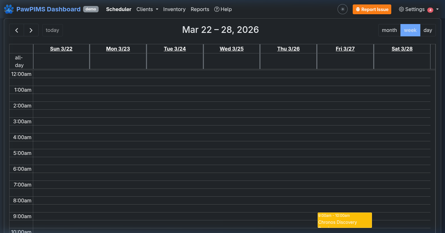Click the 8:00am time label
The image size is (445, 233).
point(22,200)
